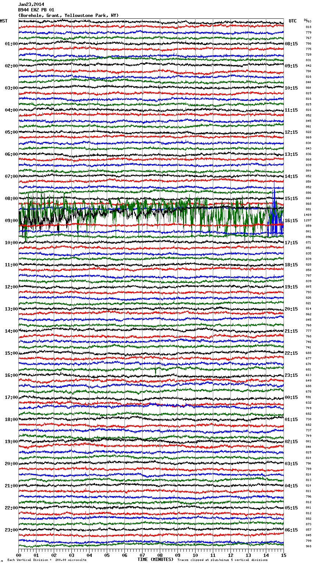Select the 02:15 UTC time label
This screenshot has width=313, height=565.
tap(291, 442)
